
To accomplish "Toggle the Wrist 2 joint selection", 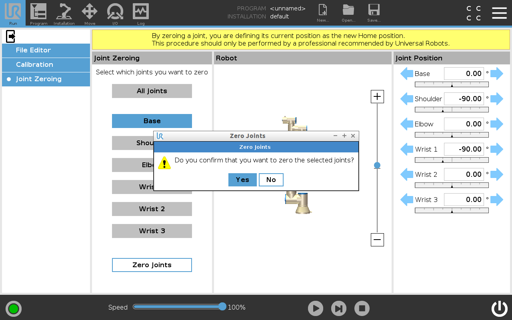I will [x=152, y=209].
